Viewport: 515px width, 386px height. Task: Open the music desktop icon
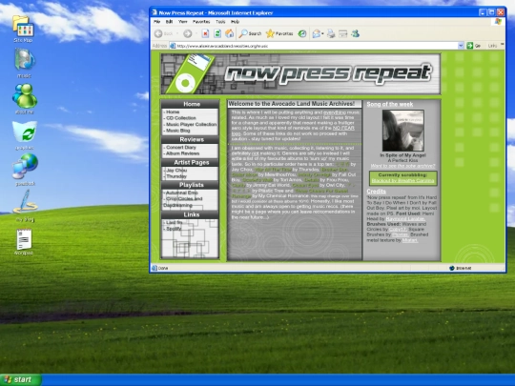24,63
